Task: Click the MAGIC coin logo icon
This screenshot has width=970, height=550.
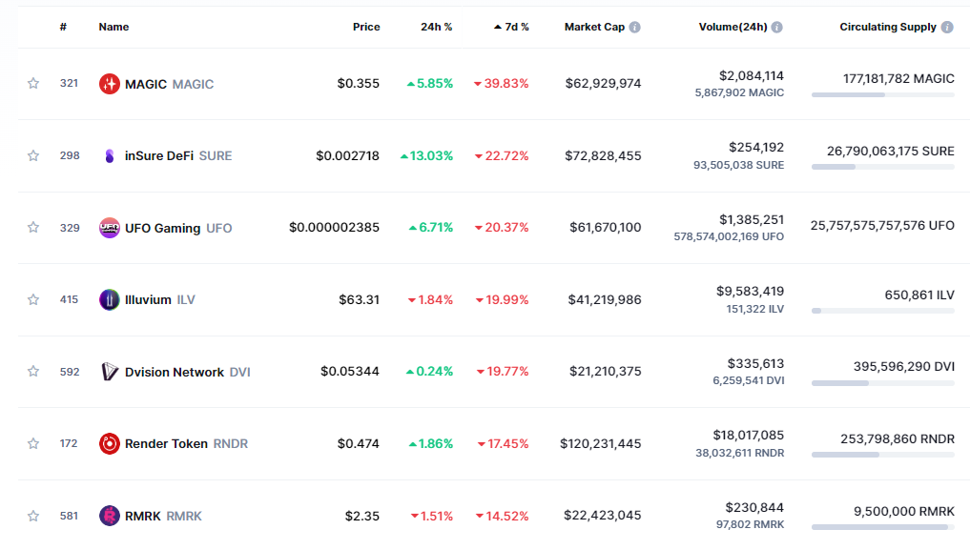Action: [110, 84]
